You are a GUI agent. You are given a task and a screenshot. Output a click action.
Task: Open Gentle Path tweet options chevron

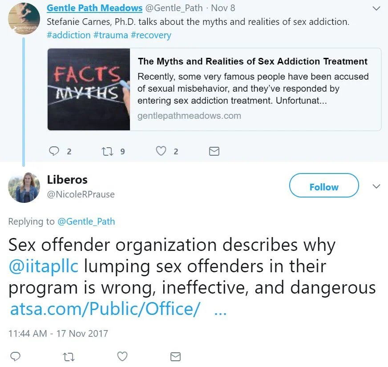pos(376,8)
